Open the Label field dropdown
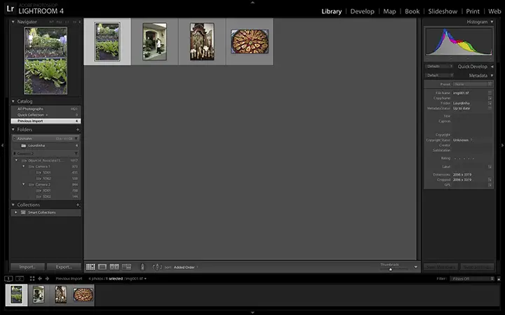Viewport: 505px width, 315px height. [490, 167]
